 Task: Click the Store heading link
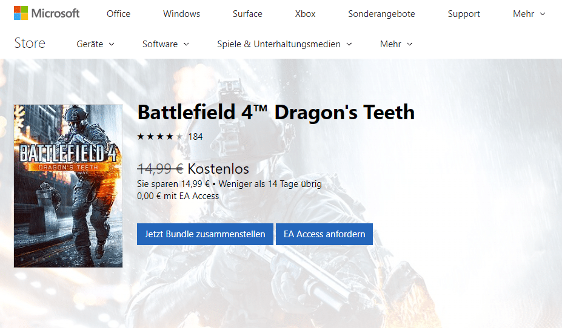pos(30,43)
